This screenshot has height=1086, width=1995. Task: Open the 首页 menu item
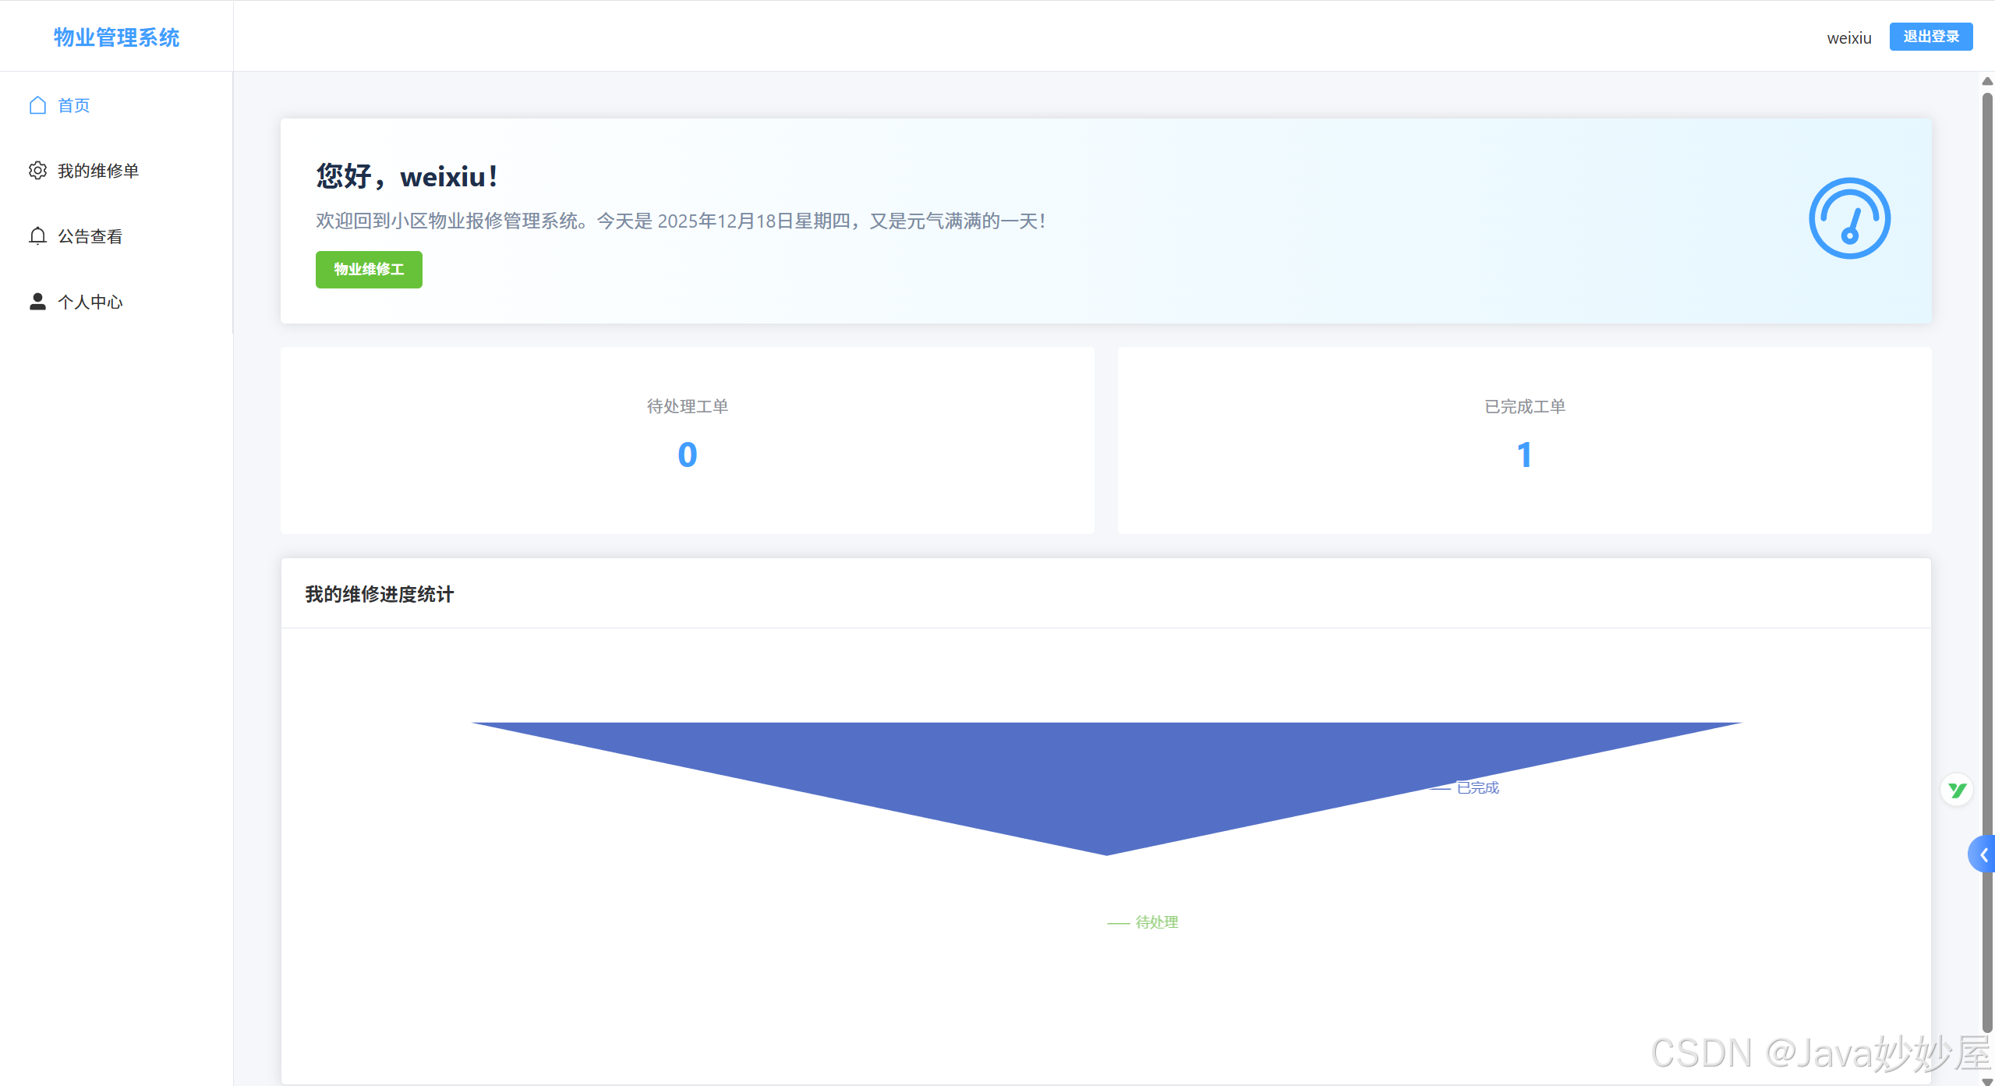(x=74, y=105)
